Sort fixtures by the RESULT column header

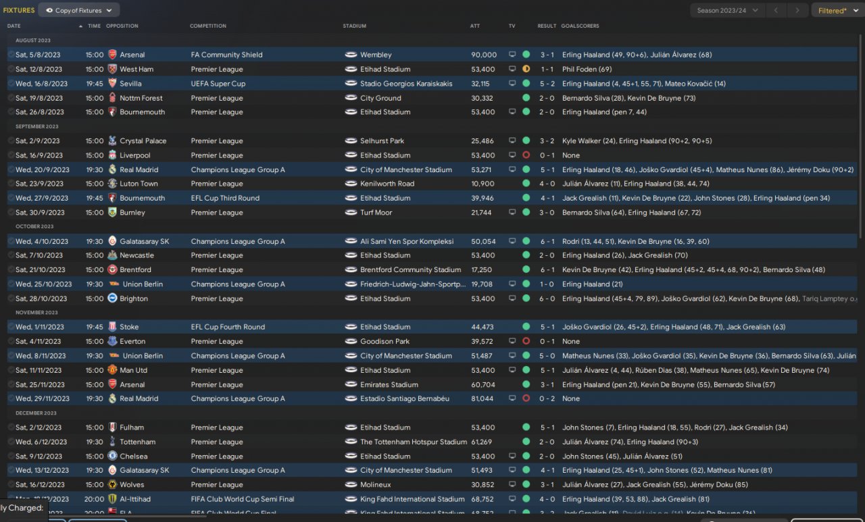[547, 26]
